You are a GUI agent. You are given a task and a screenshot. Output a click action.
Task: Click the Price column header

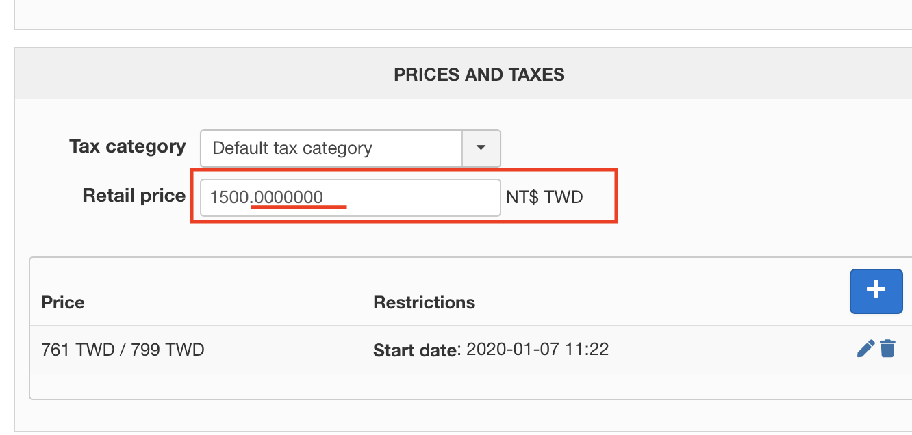tap(63, 302)
